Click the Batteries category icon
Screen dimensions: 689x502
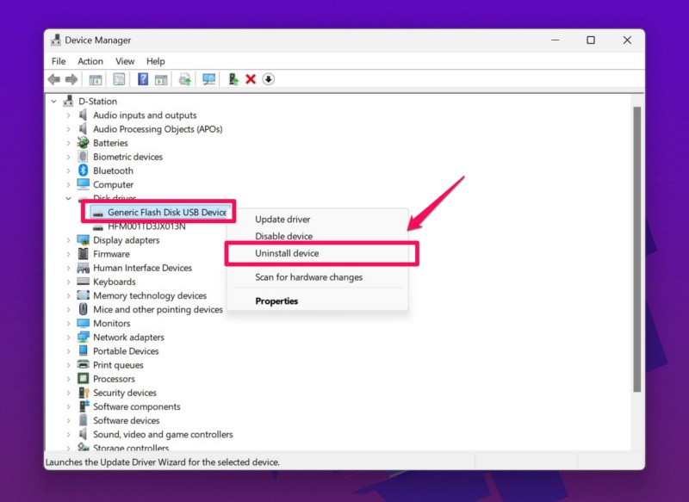(x=84, y=143)
